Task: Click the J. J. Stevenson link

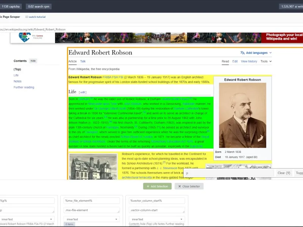Action: pos(167,168)
